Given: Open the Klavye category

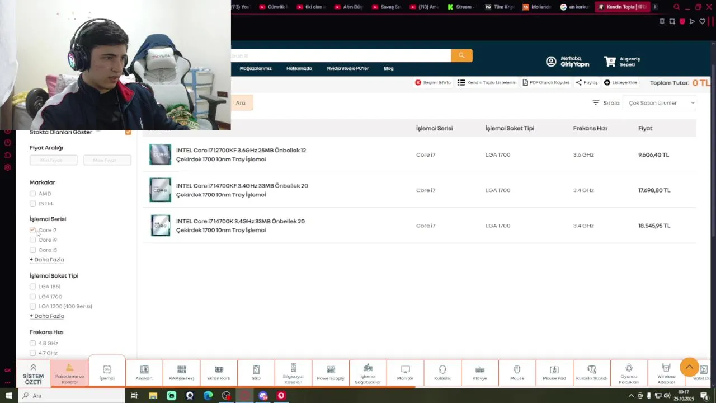Looking at the screenshot, I should pyautogui.click(x=480, y=373).
